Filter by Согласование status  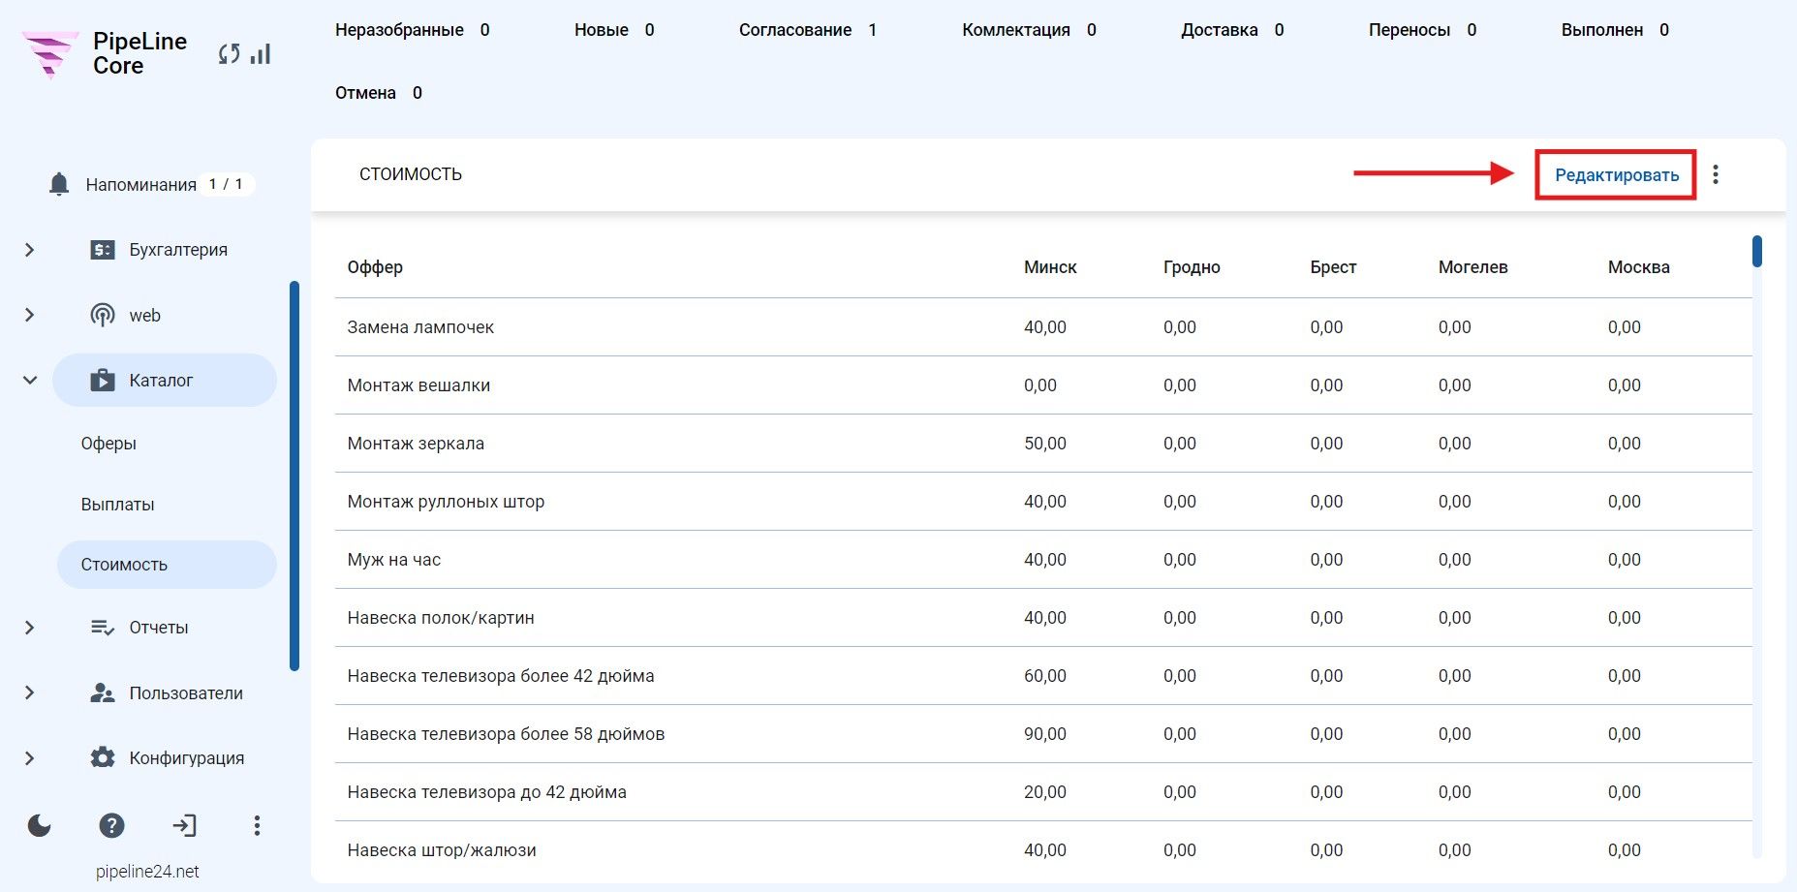pos(808,30)
